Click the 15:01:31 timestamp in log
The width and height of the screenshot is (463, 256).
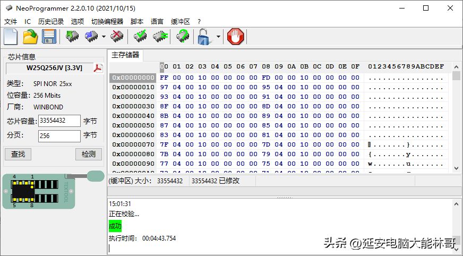(120, 204)
